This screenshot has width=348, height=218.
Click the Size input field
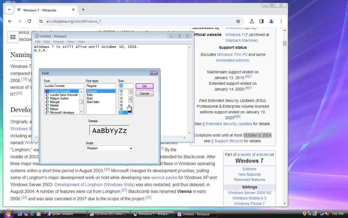click(x=126, y=86)
